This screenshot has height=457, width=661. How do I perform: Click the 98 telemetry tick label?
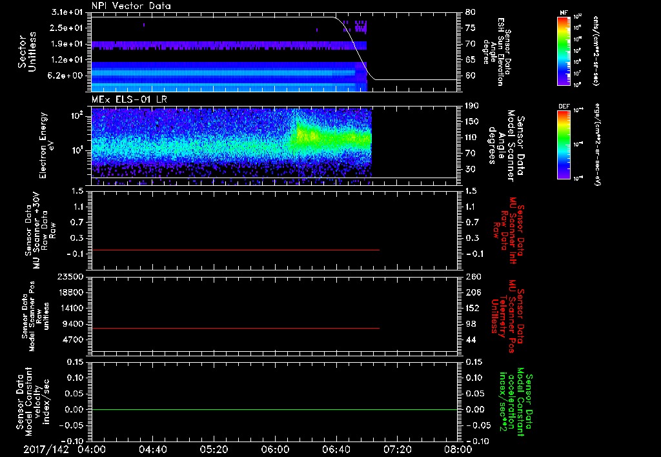[470, 324]
